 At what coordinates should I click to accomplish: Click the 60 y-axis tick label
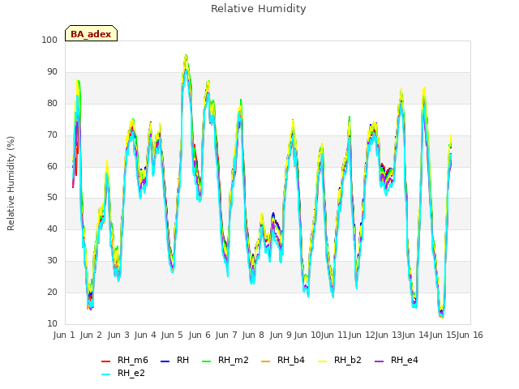52,166
